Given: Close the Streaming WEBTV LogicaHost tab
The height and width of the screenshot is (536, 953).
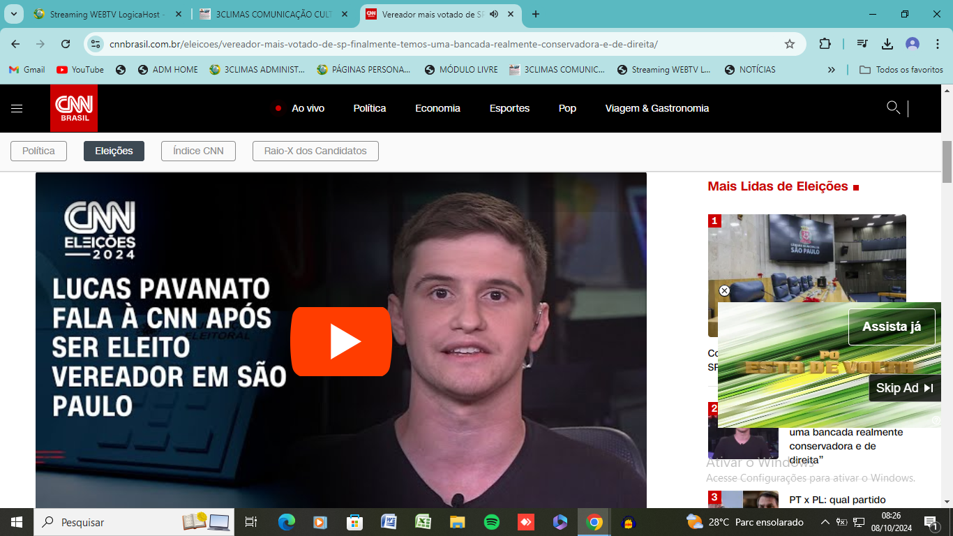Looking at the screenshot, I should click(x=179, y=14).
